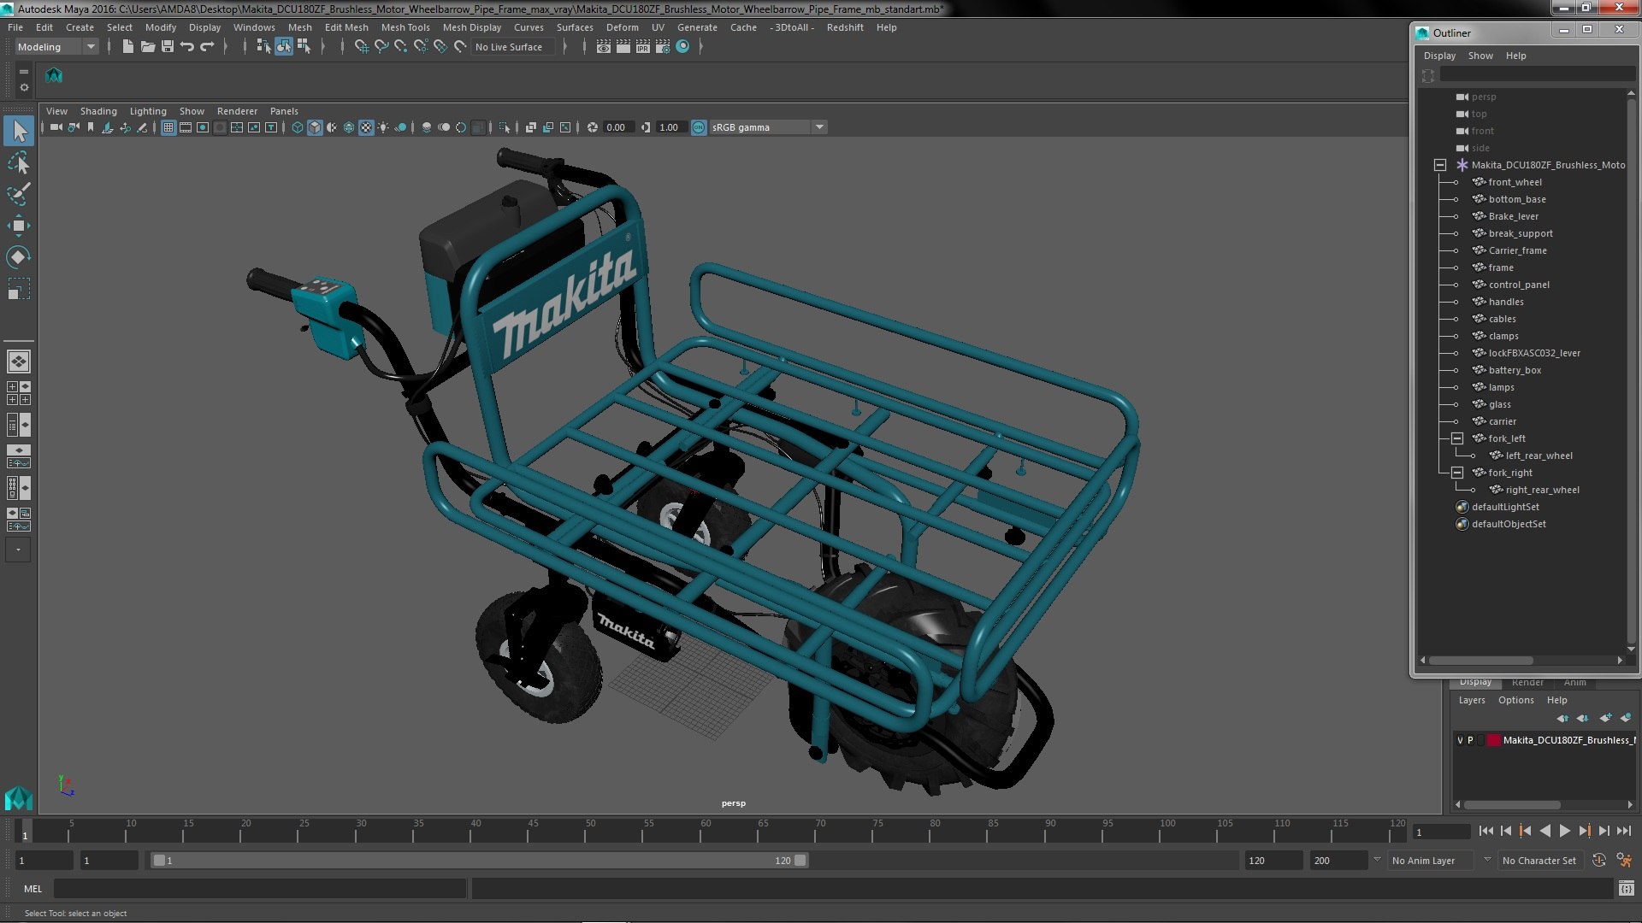Enable snap to grids magnet icon

tap(362, 47)
